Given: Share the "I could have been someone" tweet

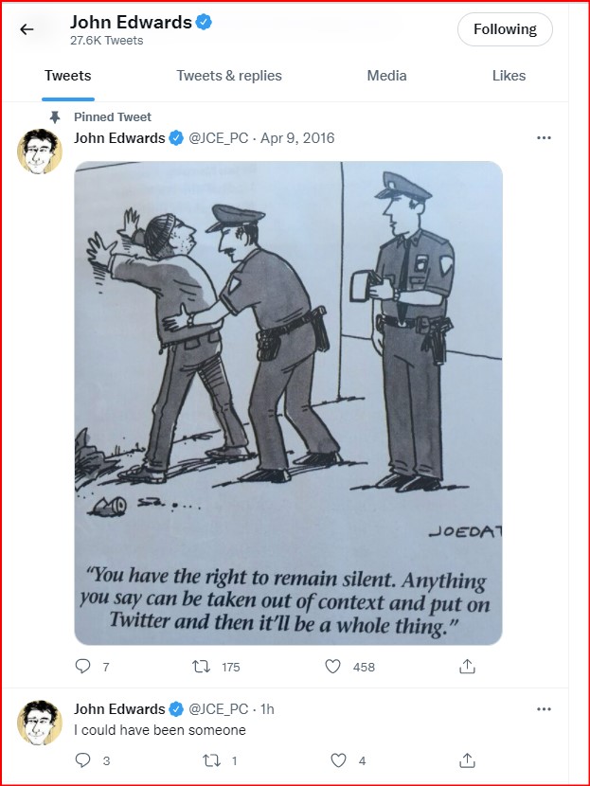Looking at the screenshot, I should [x=467, y=760].
